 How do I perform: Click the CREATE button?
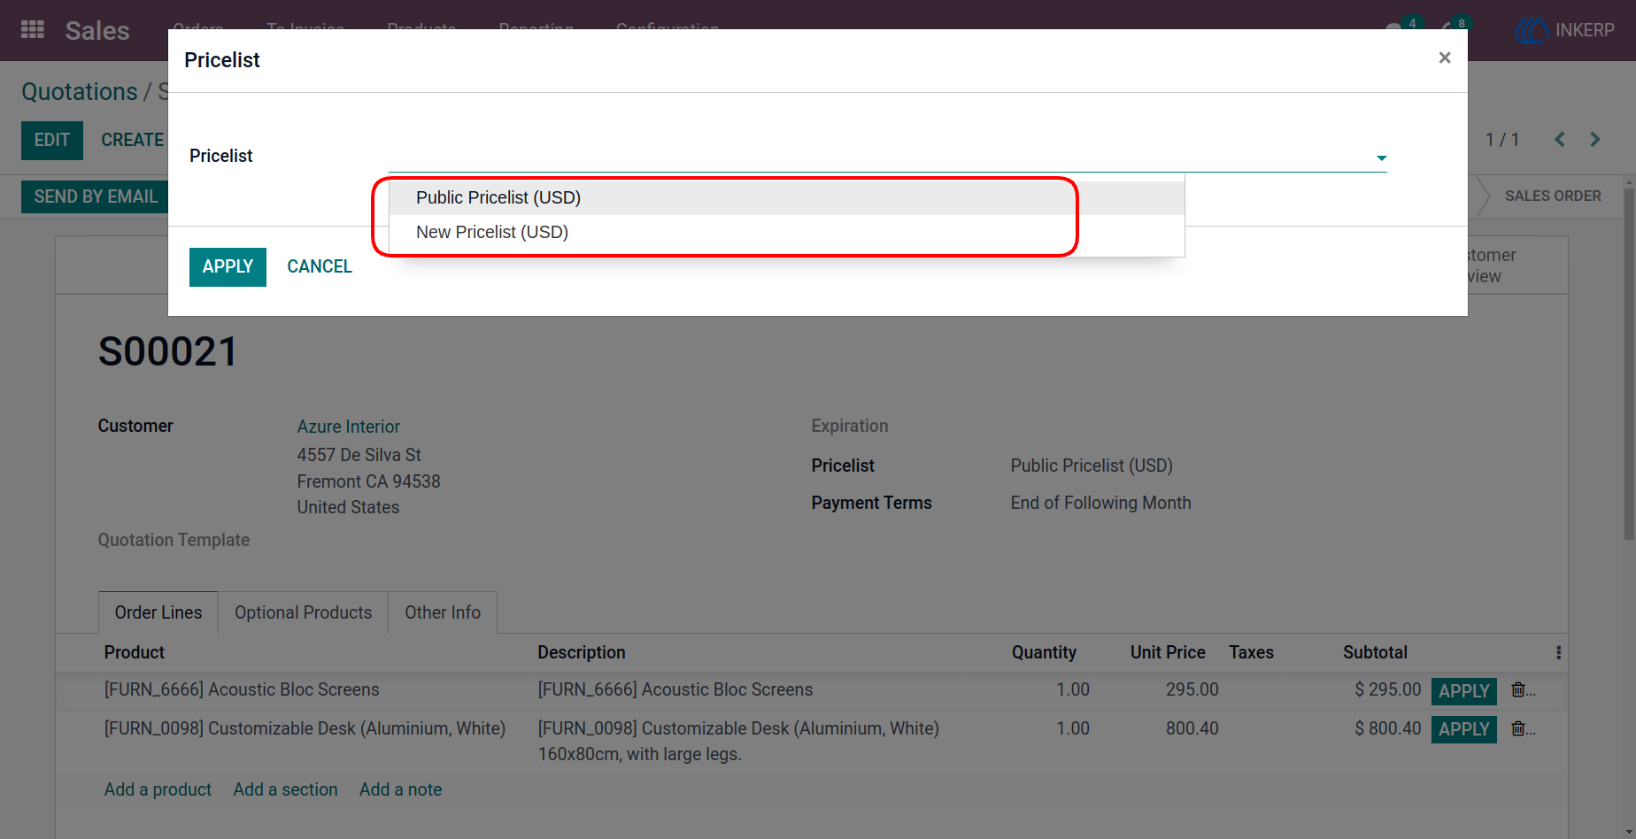133,140
